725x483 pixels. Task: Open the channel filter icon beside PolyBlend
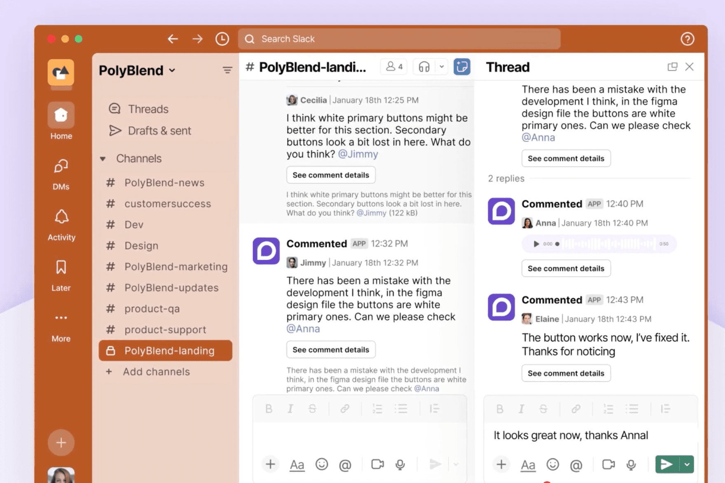pos(227,70)
